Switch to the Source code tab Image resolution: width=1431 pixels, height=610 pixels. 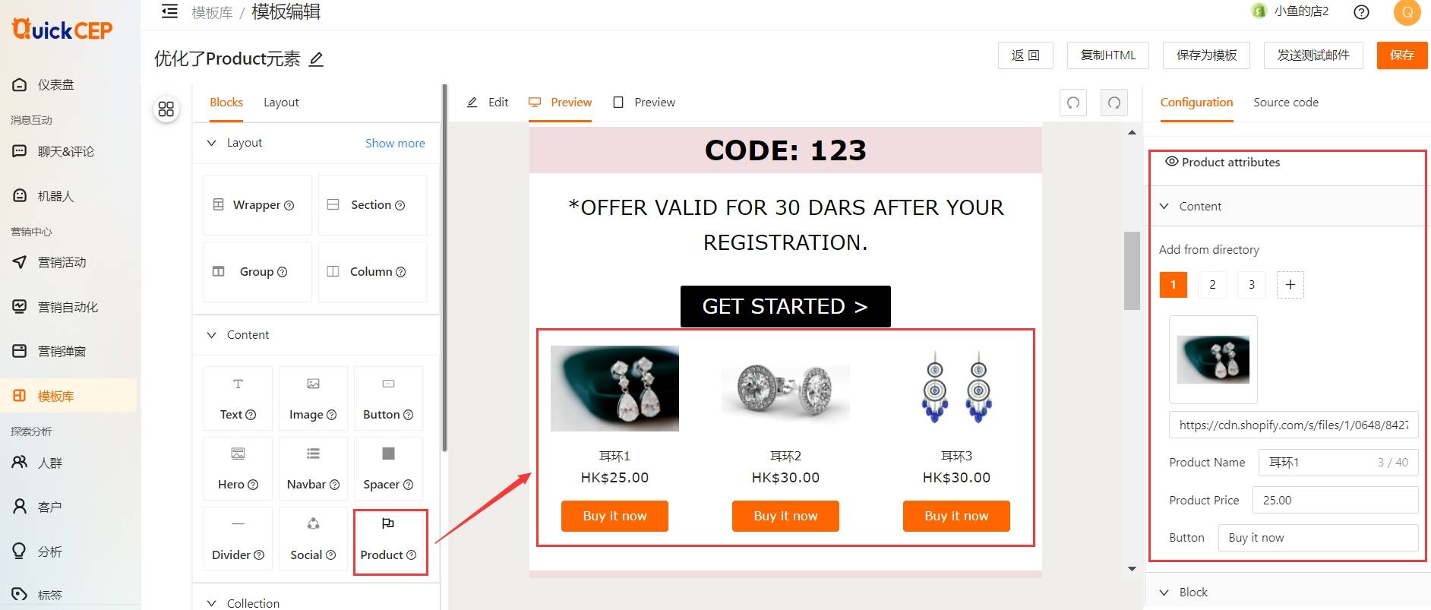tap(1286, 103)
